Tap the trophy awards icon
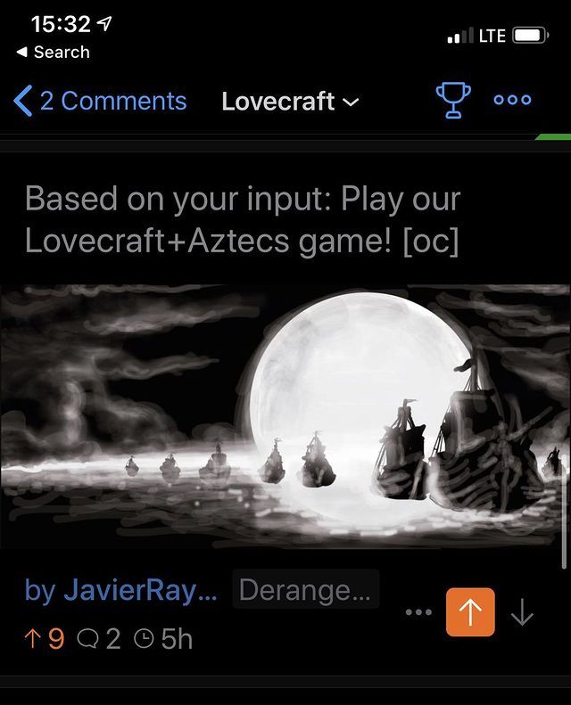Viewport: 571px width, 705px height. pyautogui.click(x=453, y=101)
